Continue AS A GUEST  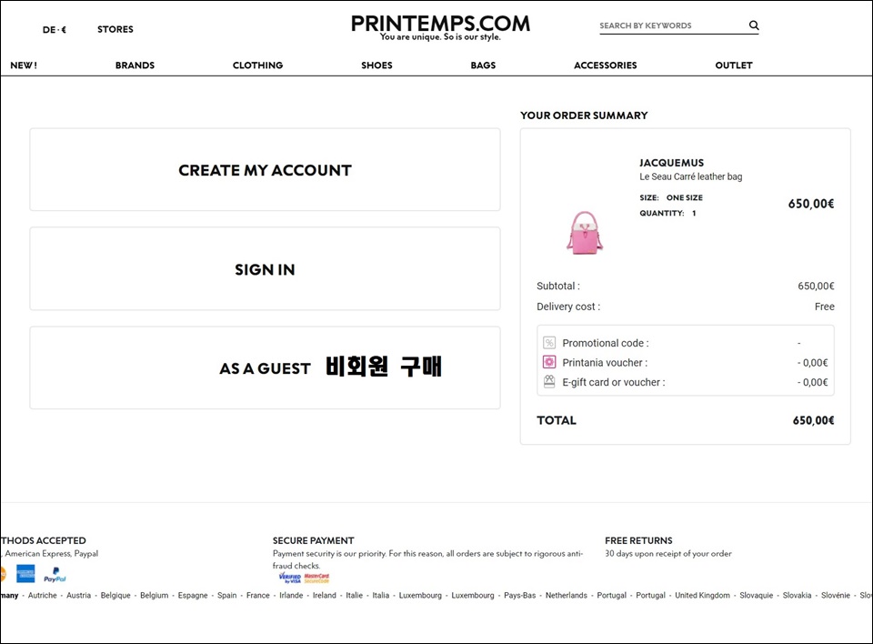pyautogui.click(x=265, y=368)
